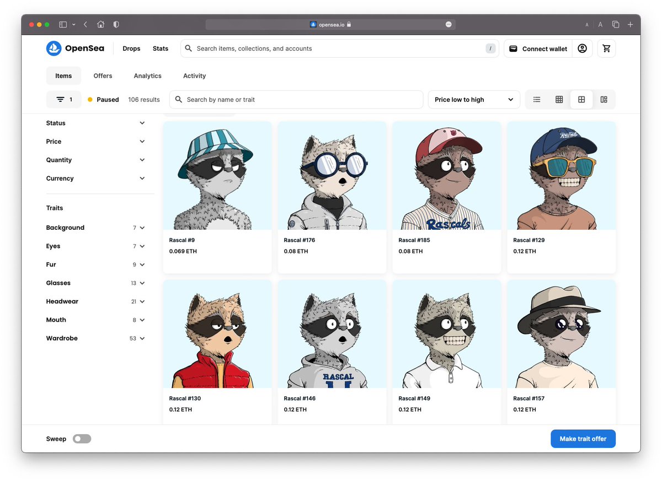This screenshot has width=662, height=481.
Task: Open Rascal #157 thumbnail image
Action: click(562, 334)
